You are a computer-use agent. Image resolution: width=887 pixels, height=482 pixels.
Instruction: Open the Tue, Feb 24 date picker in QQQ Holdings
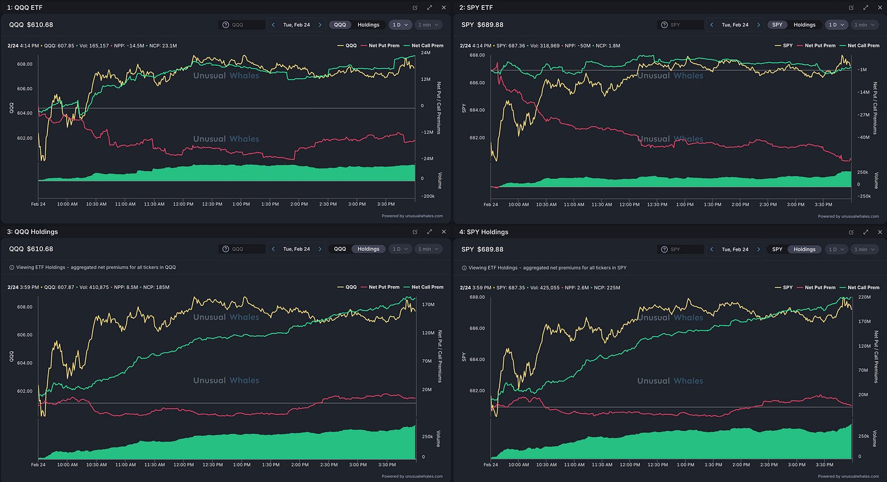coord(297,249)
